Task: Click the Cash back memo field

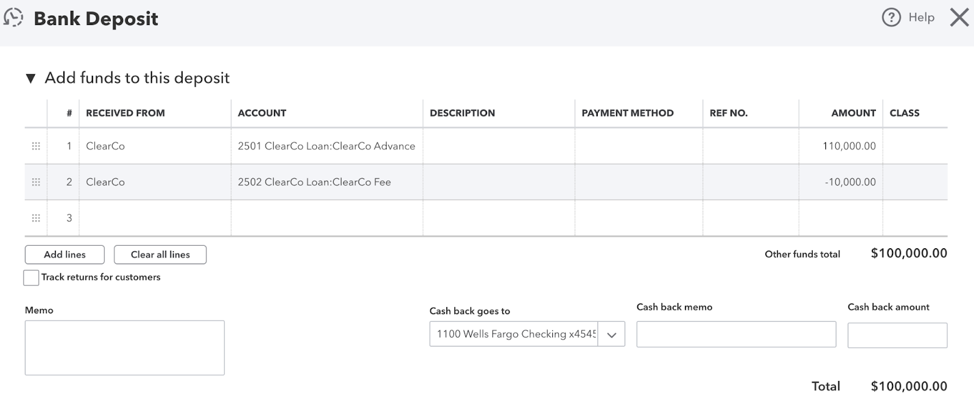Action: point(736,334)
